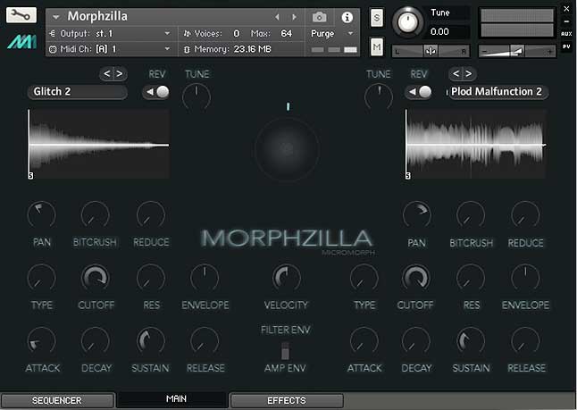577x410 pixels.
Task: Click the left ENVELOPE knob
Action: pos(205,278)
